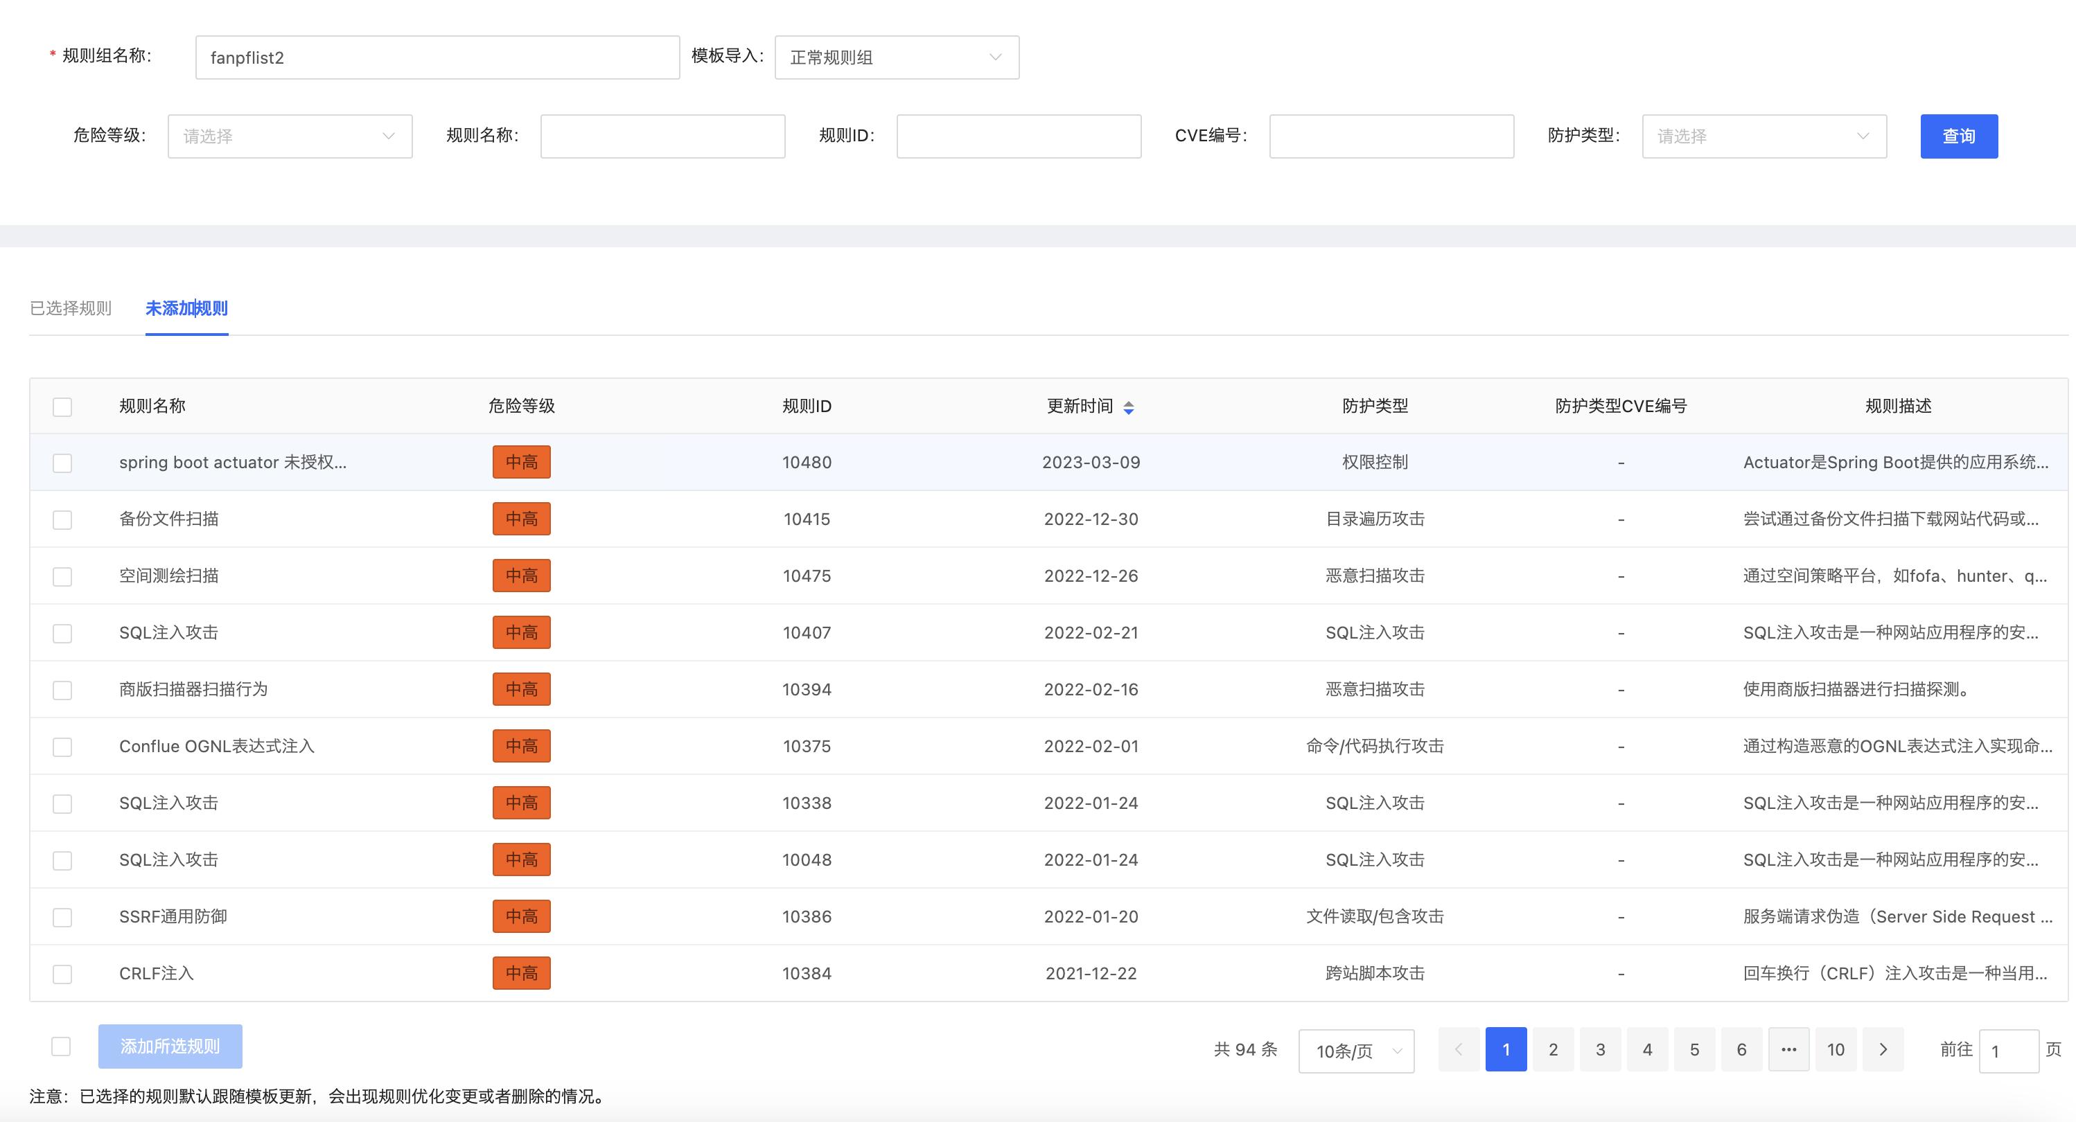
Task: Check the CRLF注入 rule row checkbox
Action: (x=62, y=973)
